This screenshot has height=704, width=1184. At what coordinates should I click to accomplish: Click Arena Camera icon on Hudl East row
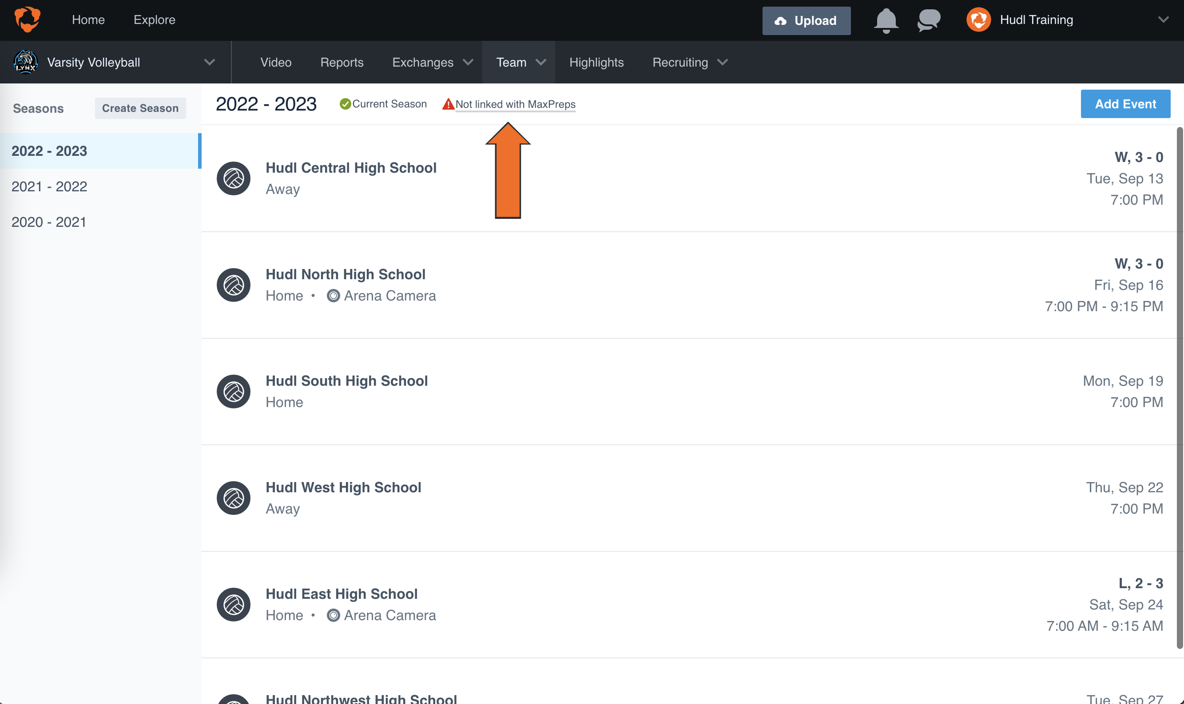[334, 615]
